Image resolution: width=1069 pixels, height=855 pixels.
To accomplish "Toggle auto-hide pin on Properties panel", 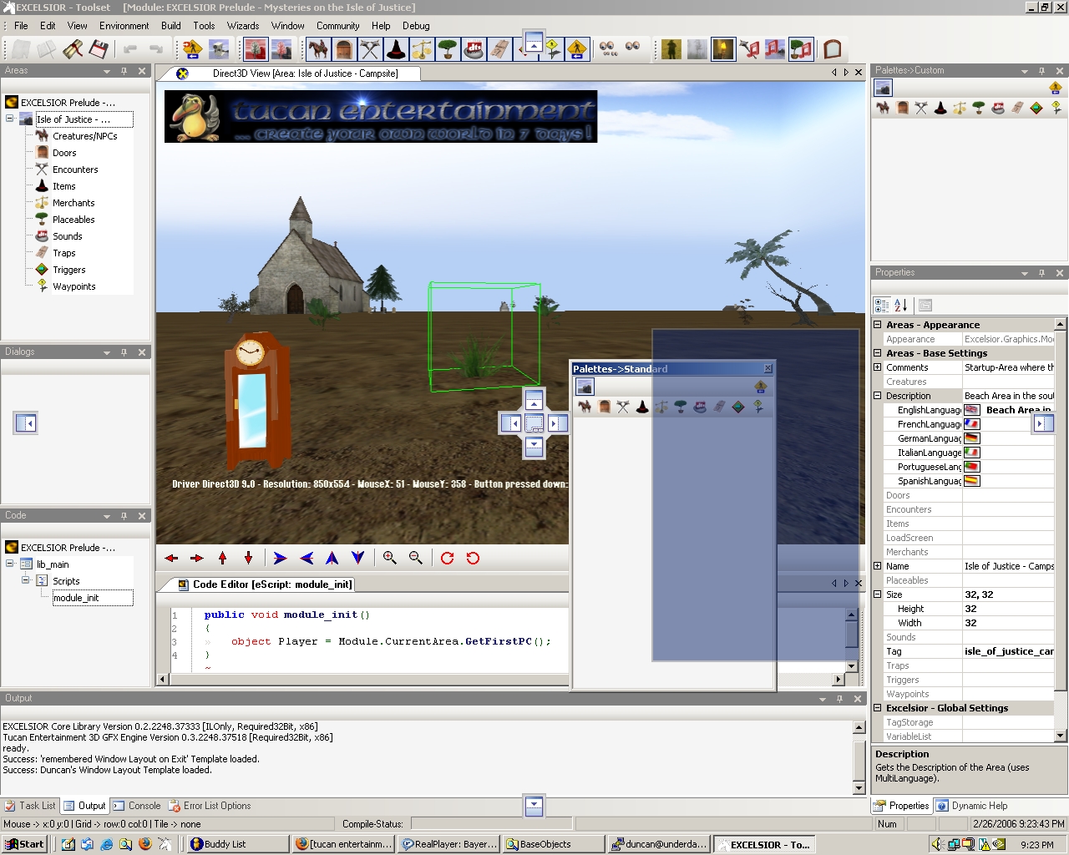I will (x=1041, y=273).
